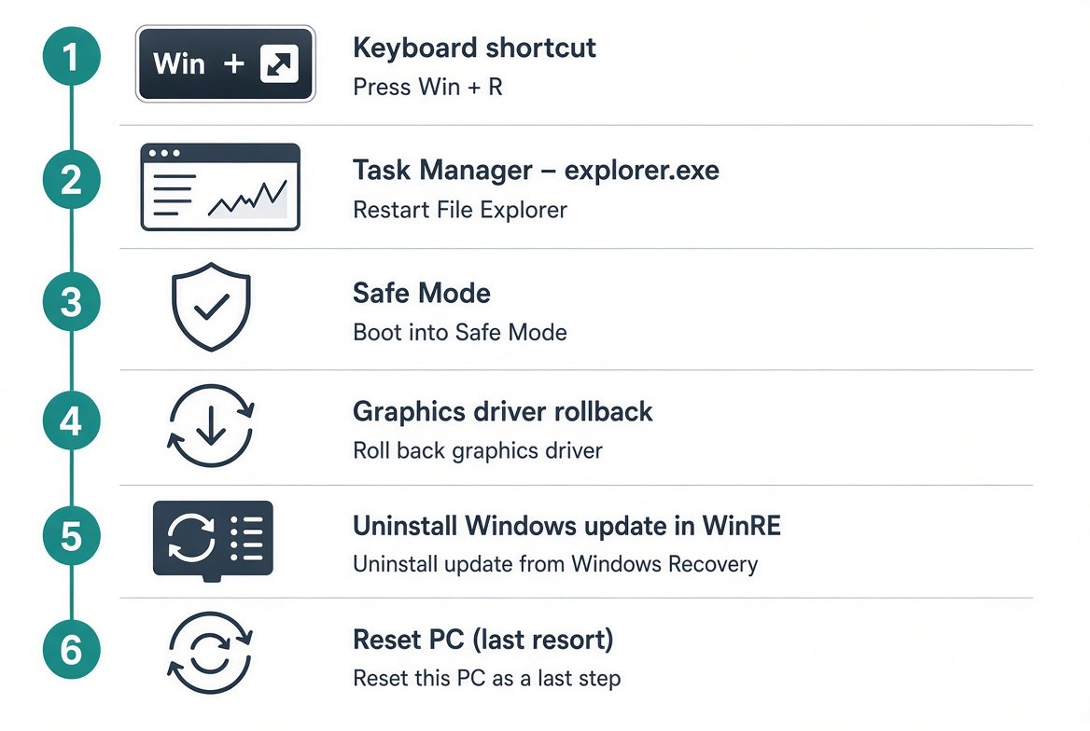Select the Safe Mode shield icon
The image size is (1090, 731).
[x=211, y=307]
